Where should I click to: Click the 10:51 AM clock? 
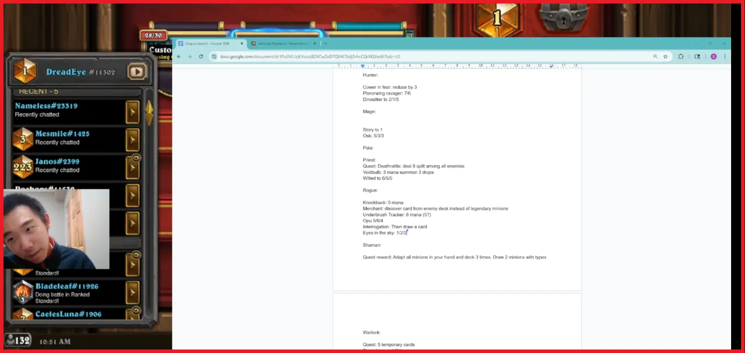(55, 342)
